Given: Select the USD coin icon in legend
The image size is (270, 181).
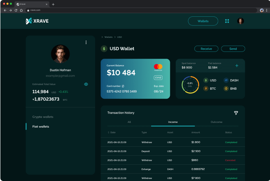Looking at the screenshot, I should point(205,80).
